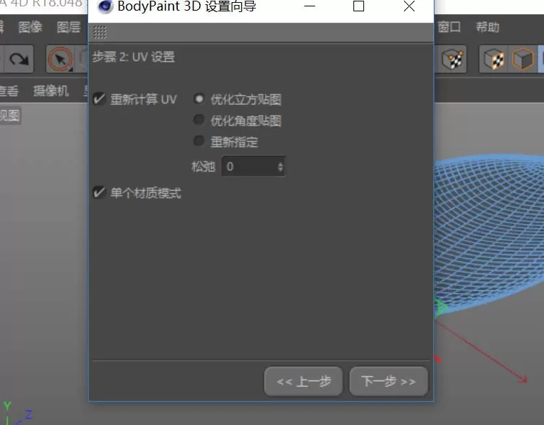The height and width of the screenshot is (425, 544).
Task: Minimize the BodyPaint 3D wizard window
Action: point(309,6)
